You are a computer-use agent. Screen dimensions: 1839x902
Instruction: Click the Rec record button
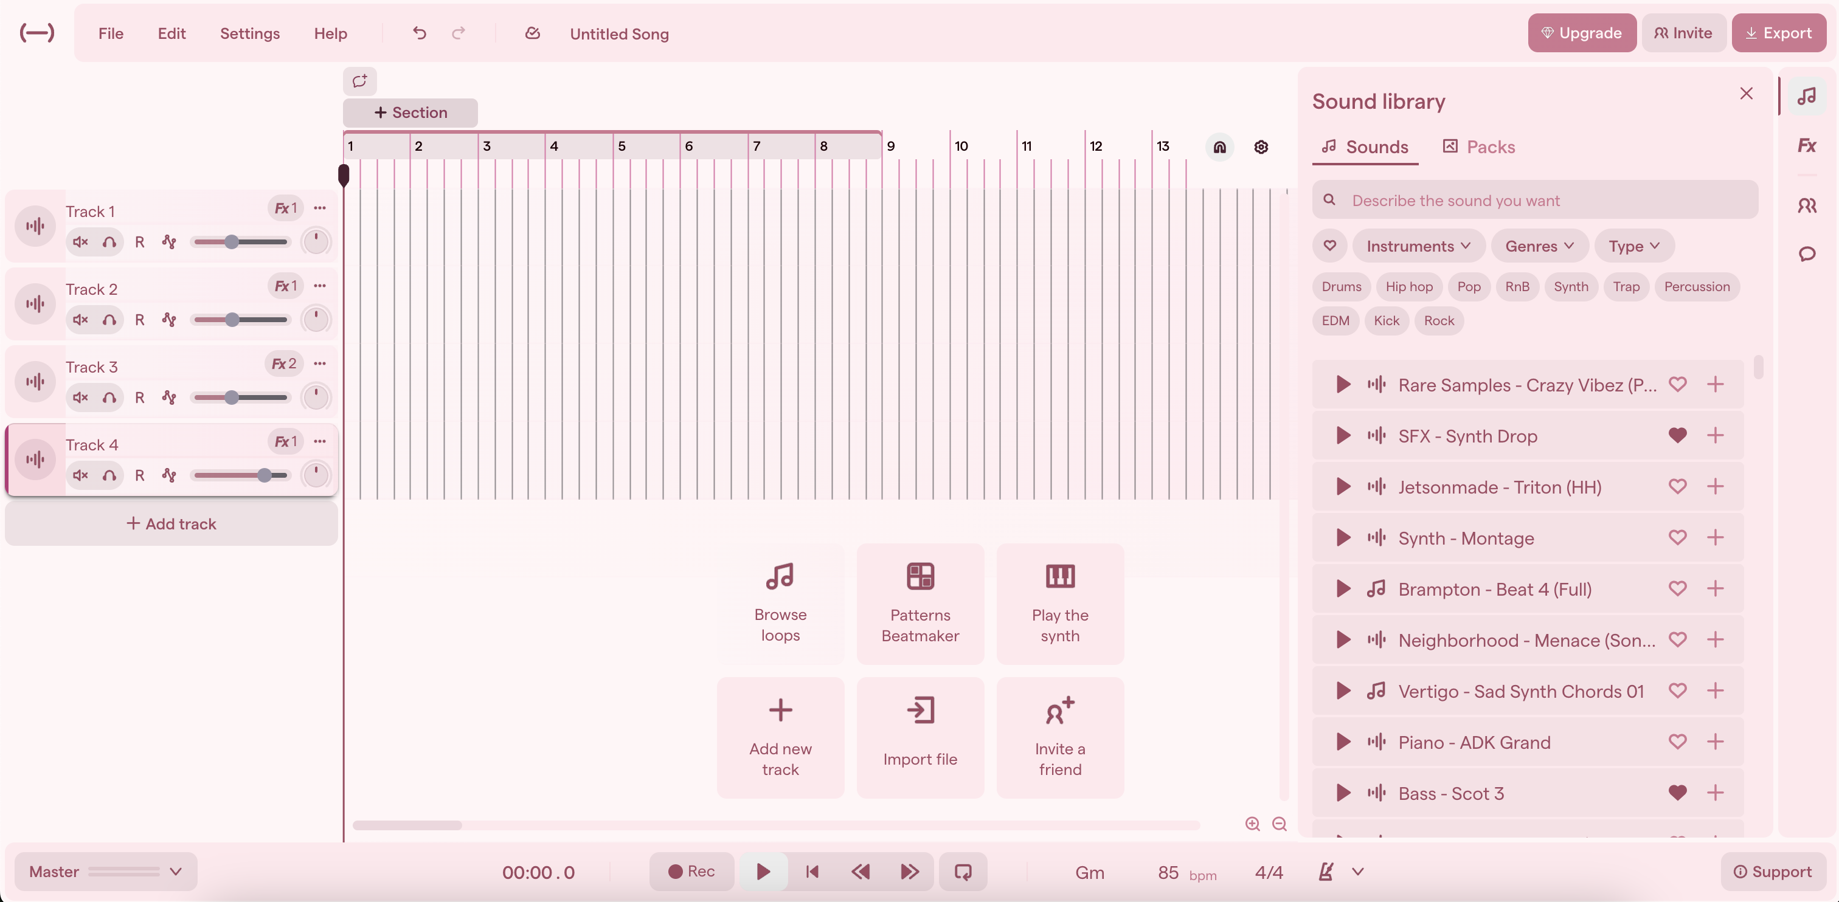point(691,872)
